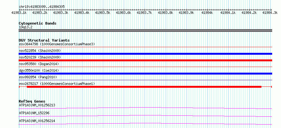Image resolution: width=281 pixels, height=128 pixels.
Task: Open the DGV Structural Variants track heading
Action: 44,40
